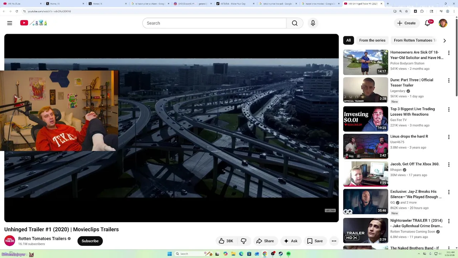Open Windows Start menu
This screenshot has width=458, height=258.
pos(170,254)
